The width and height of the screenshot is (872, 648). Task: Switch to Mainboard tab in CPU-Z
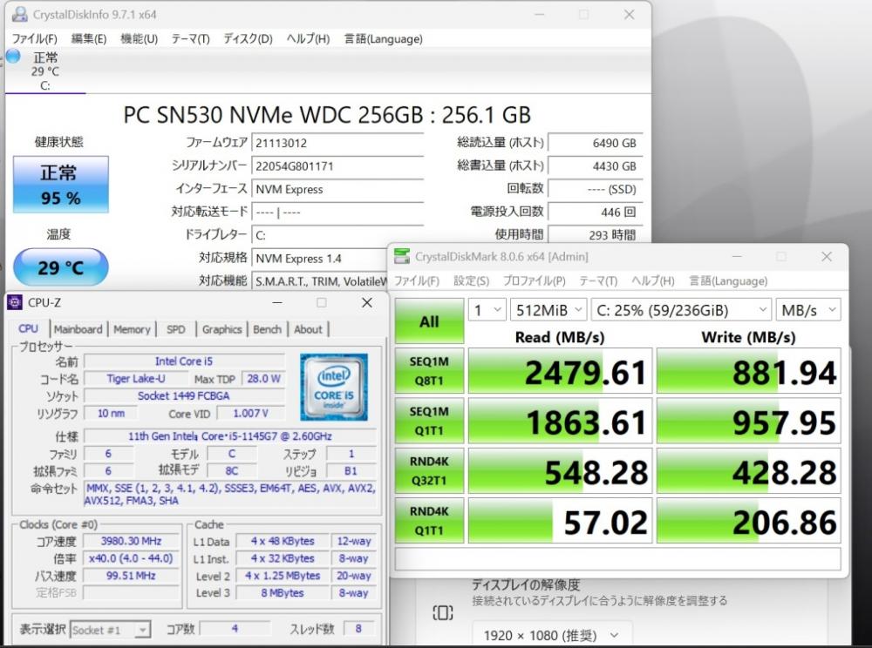[78, 329]
